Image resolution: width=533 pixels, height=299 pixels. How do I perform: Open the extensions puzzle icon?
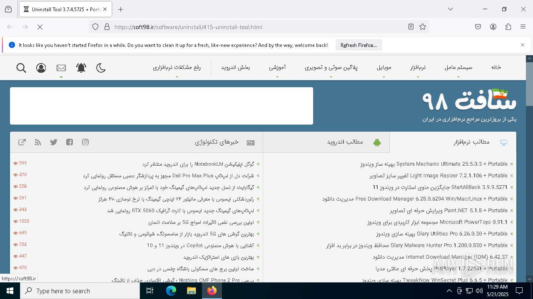click(508, 27)
